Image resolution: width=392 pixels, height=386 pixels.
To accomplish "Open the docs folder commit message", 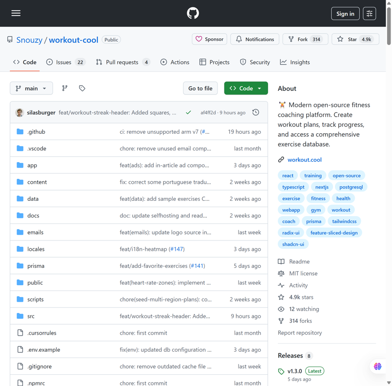I will coord(163,216).
